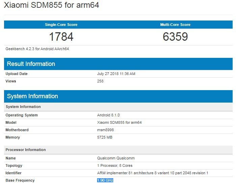Click the page title Xiaomi SDM855 for arm64
This screenshot has width=236, height=187.
click(51, 6)
